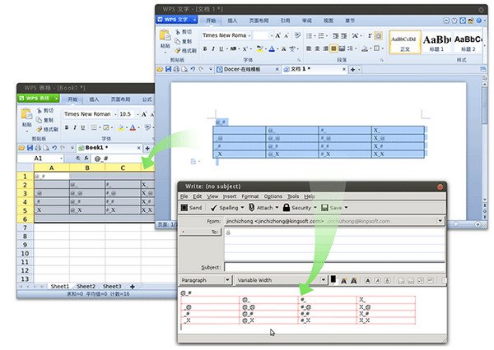Click Spelling button in Write window
Image resolution: width=494 pixels, height=350 pixels.
pos(225,208)
